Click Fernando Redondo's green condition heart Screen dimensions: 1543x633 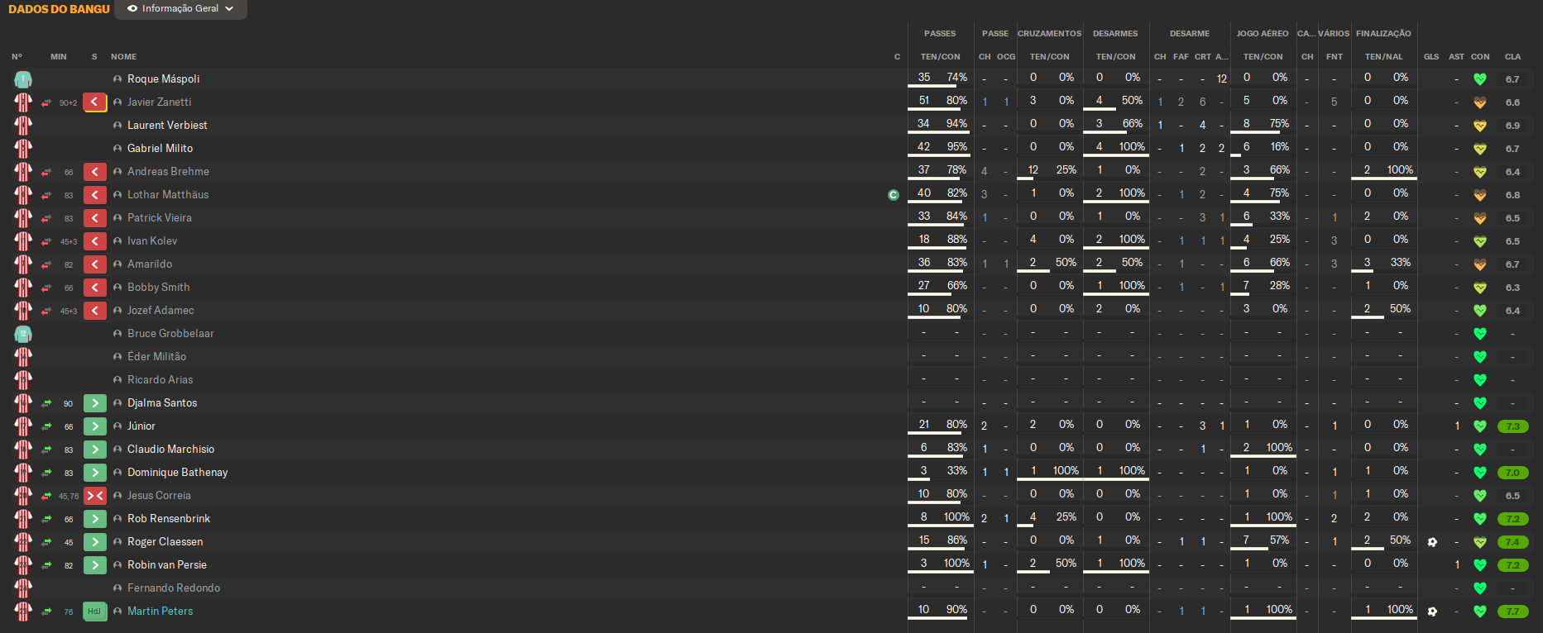tap(1480, 588)
